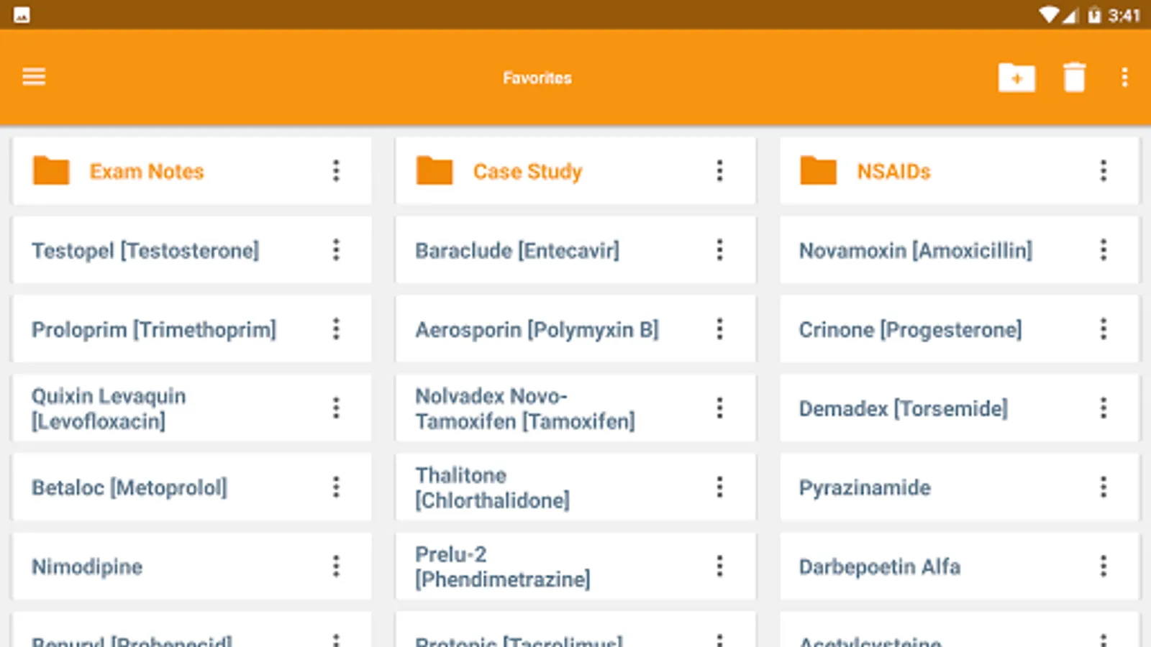Open Betaloc [Metoprolol] drug entry

pyautogui.click(x=129, y=487)
